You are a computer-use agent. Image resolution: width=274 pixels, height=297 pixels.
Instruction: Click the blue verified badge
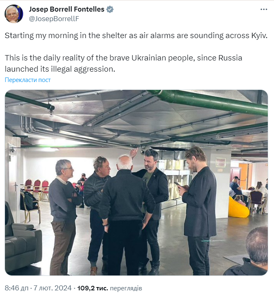point(110,9)
